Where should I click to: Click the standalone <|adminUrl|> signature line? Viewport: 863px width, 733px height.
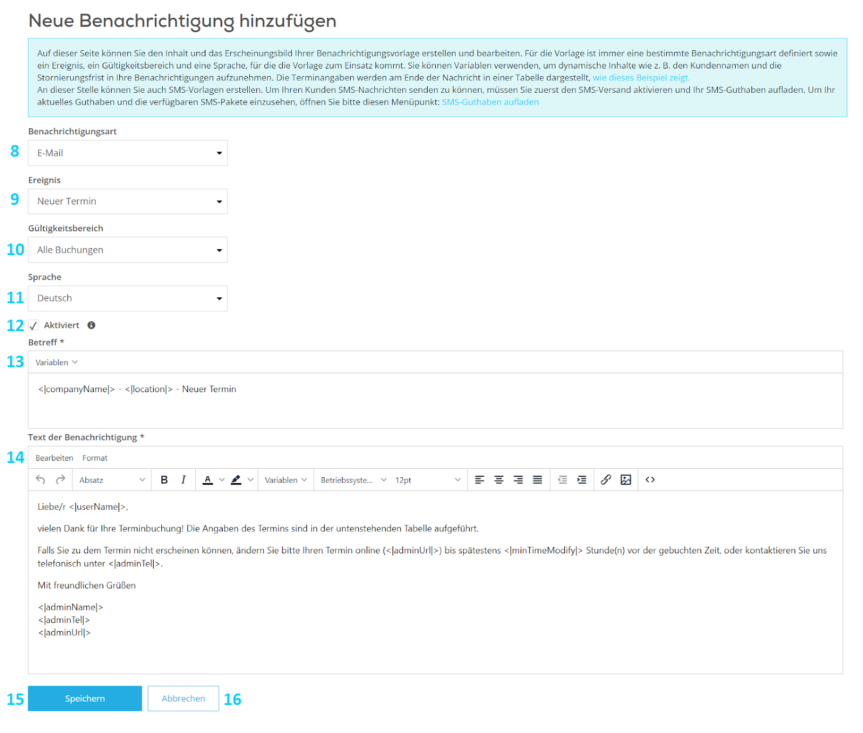pyautogui.click(x=65, y=633)
